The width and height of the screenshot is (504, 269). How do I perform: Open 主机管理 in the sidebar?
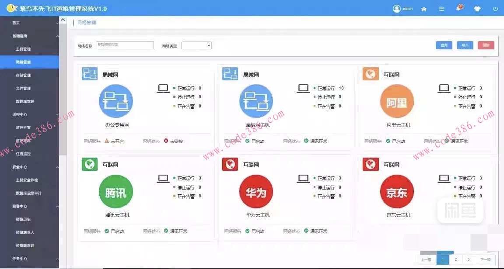point(23,49)
